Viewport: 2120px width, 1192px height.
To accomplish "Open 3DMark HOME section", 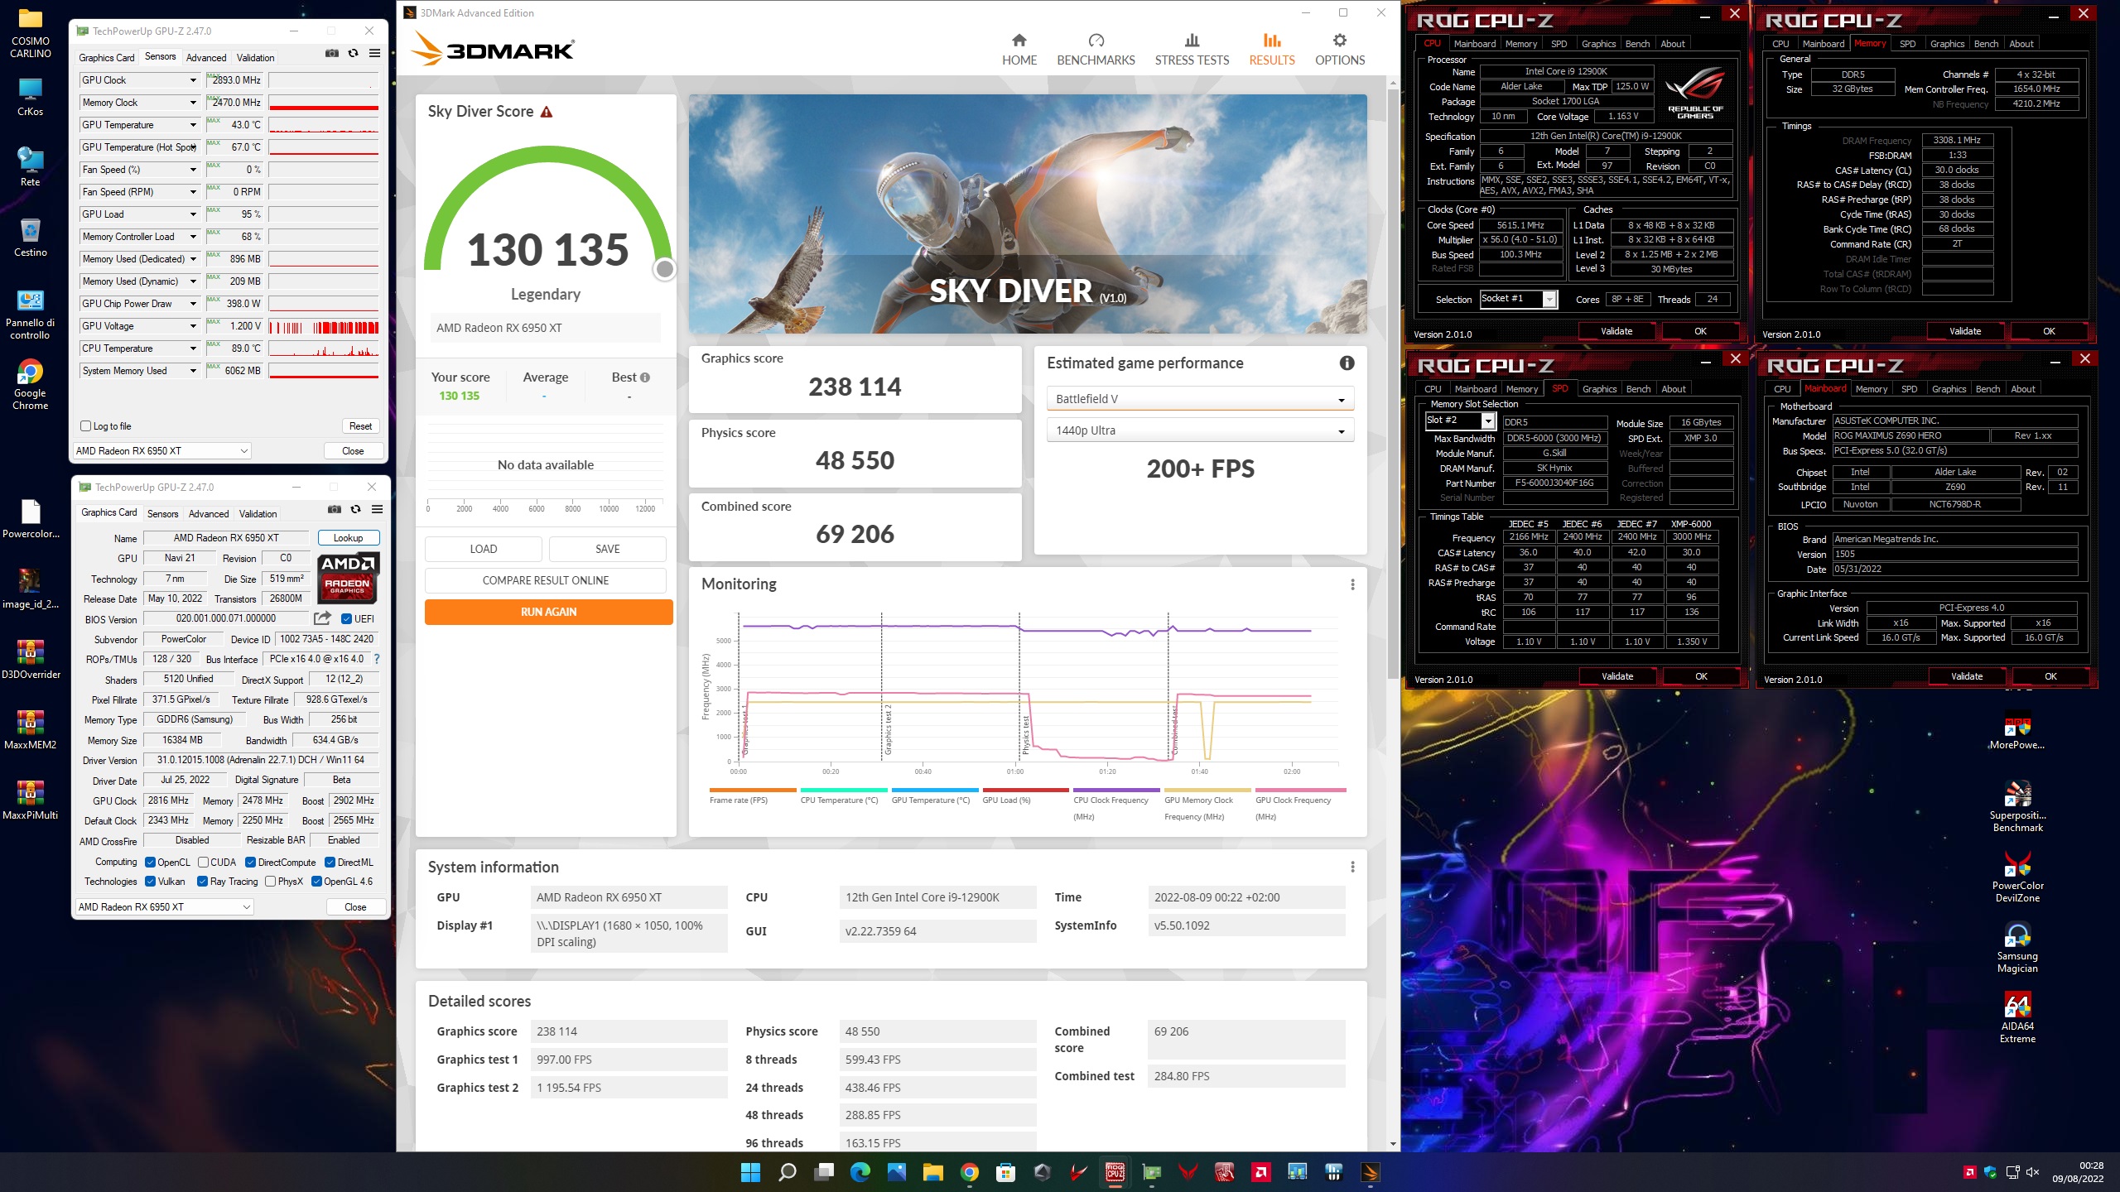I will pyautogui.click(x=1019, y=50).
